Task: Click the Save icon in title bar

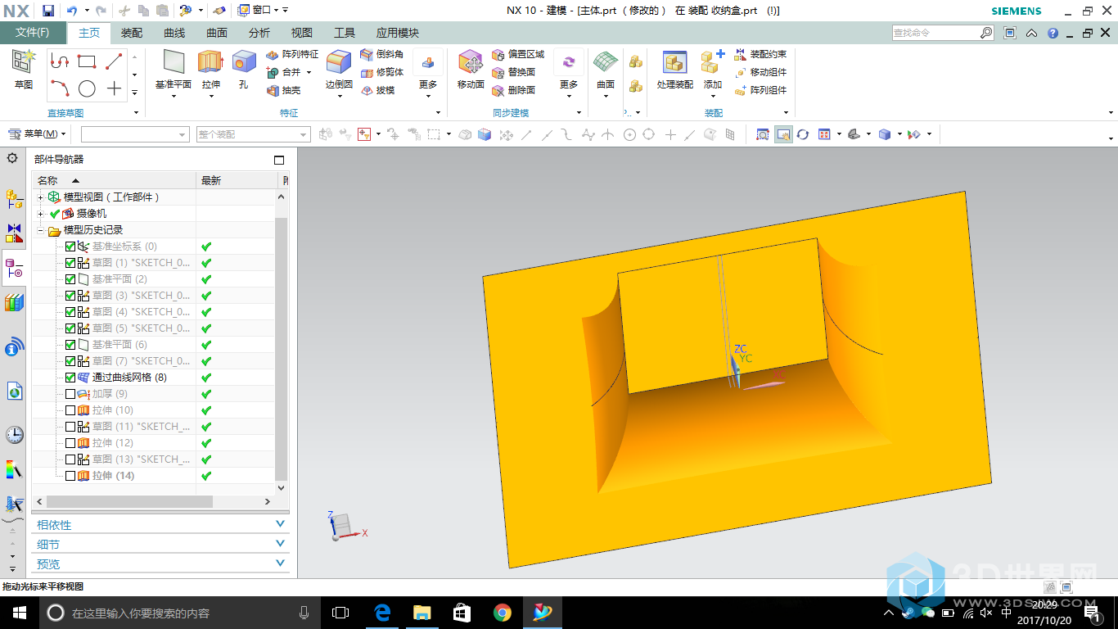Action: tap(48, 11)
